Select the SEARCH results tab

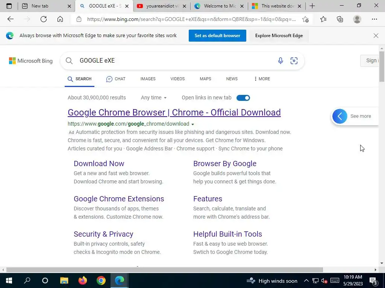(x=80, y=79)
